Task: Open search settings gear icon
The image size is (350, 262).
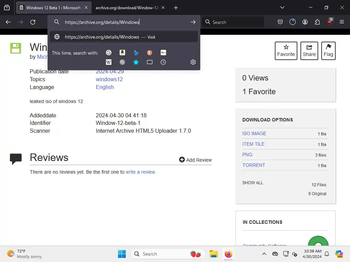Action: pos(193,62)
